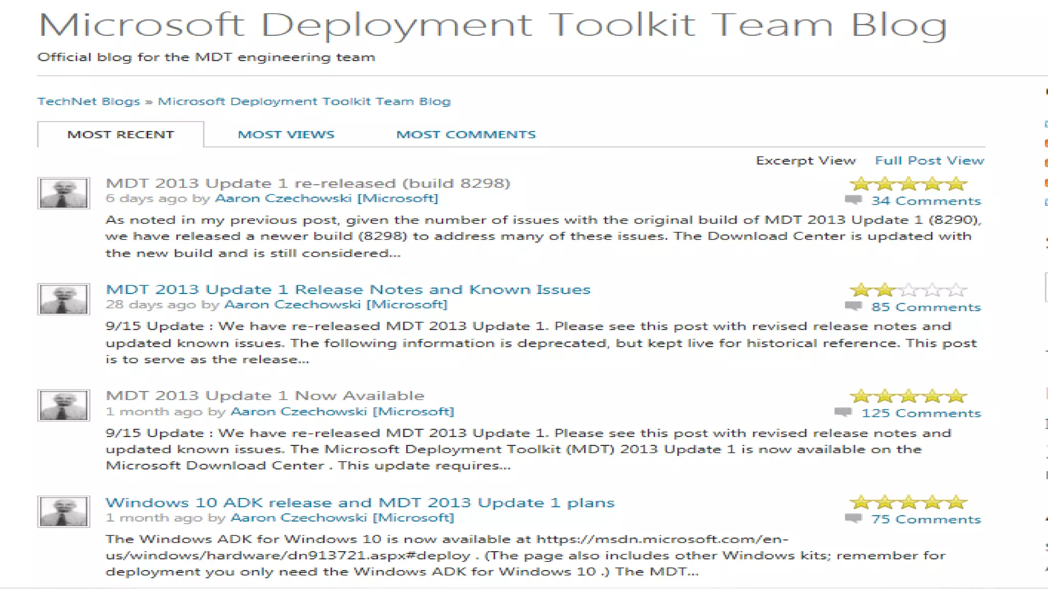Click author avatar beside re-released build 8298 post
The image size is (1048, 589).
(63, 193)
